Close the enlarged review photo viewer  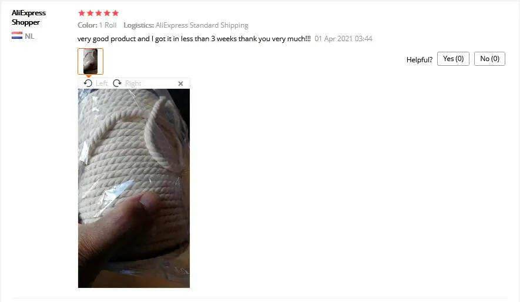(180, 83)
